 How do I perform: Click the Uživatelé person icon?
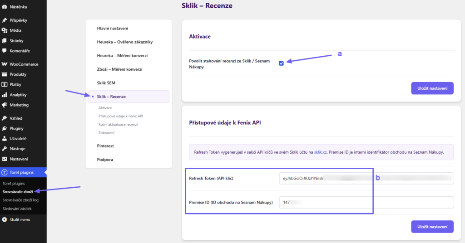5,138
